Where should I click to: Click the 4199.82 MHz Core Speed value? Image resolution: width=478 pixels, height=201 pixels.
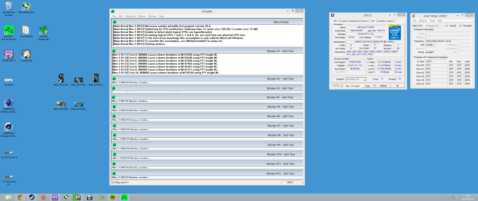(355, 61)
